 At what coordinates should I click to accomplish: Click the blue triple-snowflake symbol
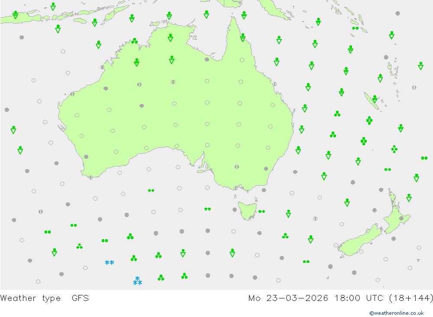click(x=138, y=281)
